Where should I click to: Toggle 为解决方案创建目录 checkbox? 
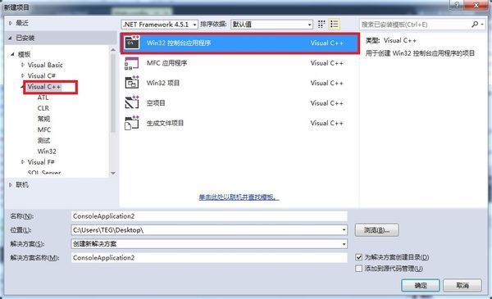pyautogui.click(x=358, y=257)
